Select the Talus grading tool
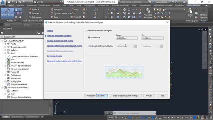Viewport: 213px width, 120px height. click(55, 17)
